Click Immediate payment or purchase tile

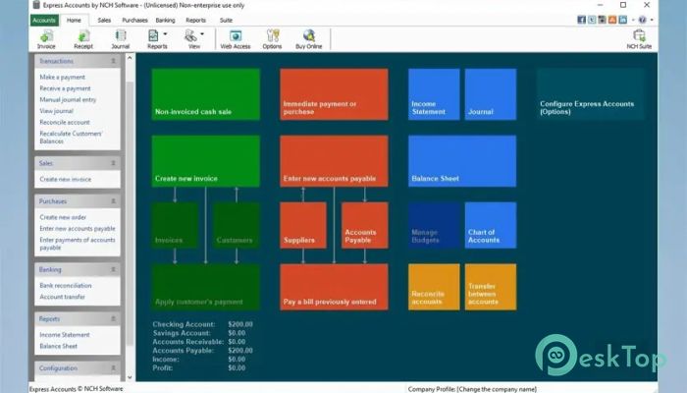pyautogui.click(x=334, y=94)
